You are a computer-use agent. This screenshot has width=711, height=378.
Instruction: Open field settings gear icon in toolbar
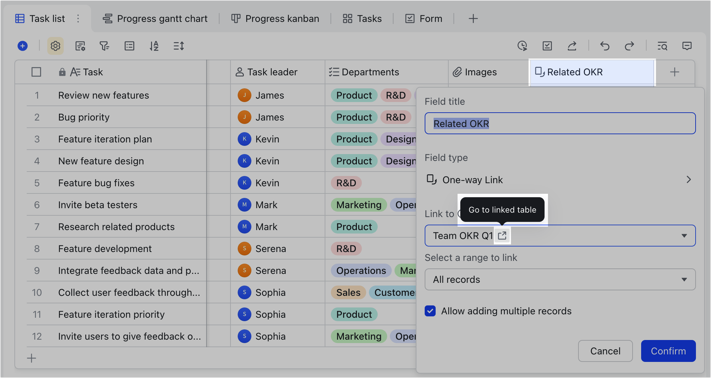coord(55,46)
